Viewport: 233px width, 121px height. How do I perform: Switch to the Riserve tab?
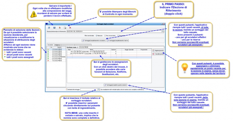[x=57, y=45]
